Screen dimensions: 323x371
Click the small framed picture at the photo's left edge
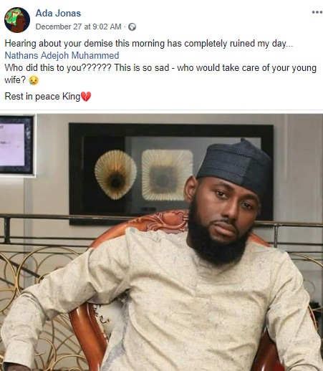coord(16,145)
